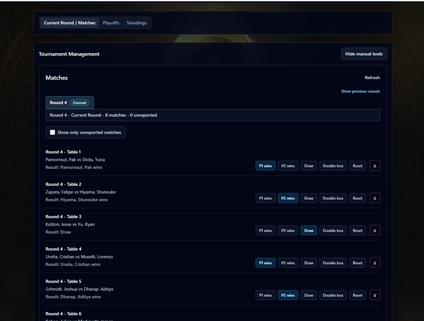Click 'Kotton, Jesse vs Yu, Ryan' text

pyautogui.click(x=70, y=224)
